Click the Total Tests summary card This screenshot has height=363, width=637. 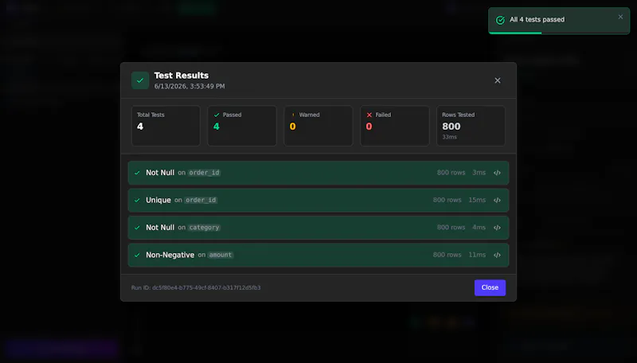(x=166, y=126)
